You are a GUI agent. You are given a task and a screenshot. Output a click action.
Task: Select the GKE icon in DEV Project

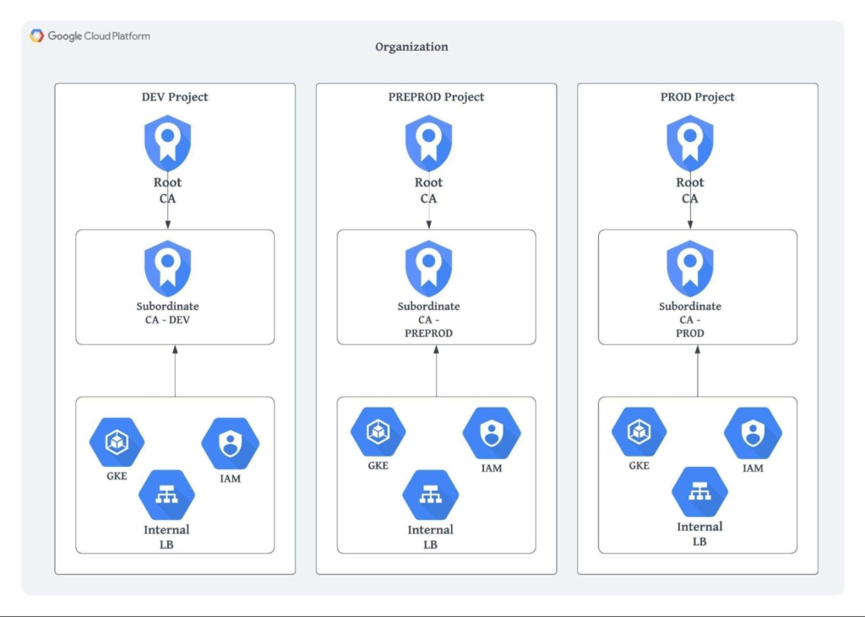[x=117, y=442]
